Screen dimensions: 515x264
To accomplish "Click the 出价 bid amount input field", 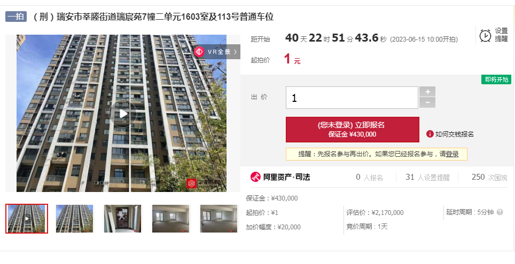I will [352, 98].
